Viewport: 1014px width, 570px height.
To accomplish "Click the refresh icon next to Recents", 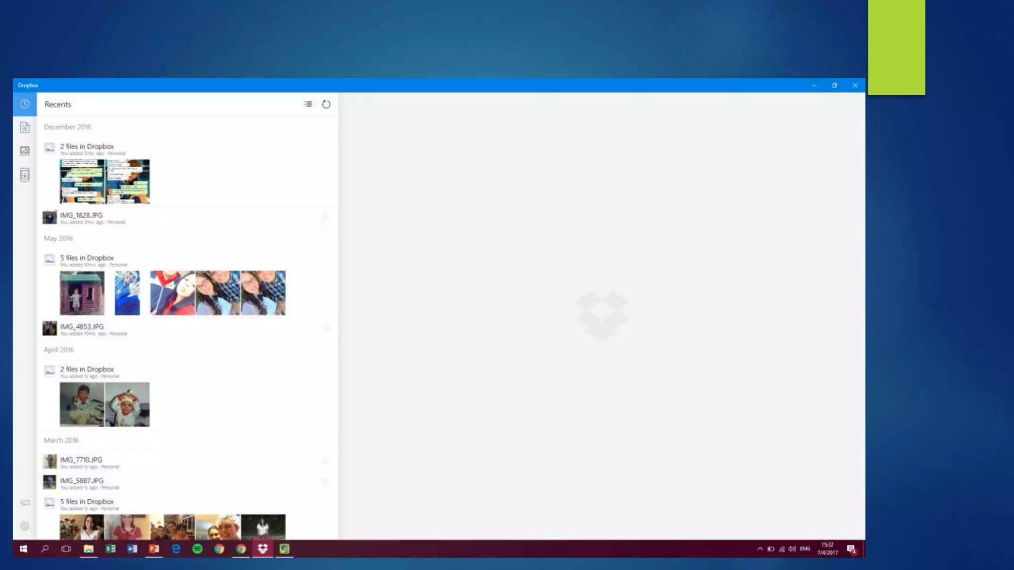I will pyautogui.click(x=326, y=104).
